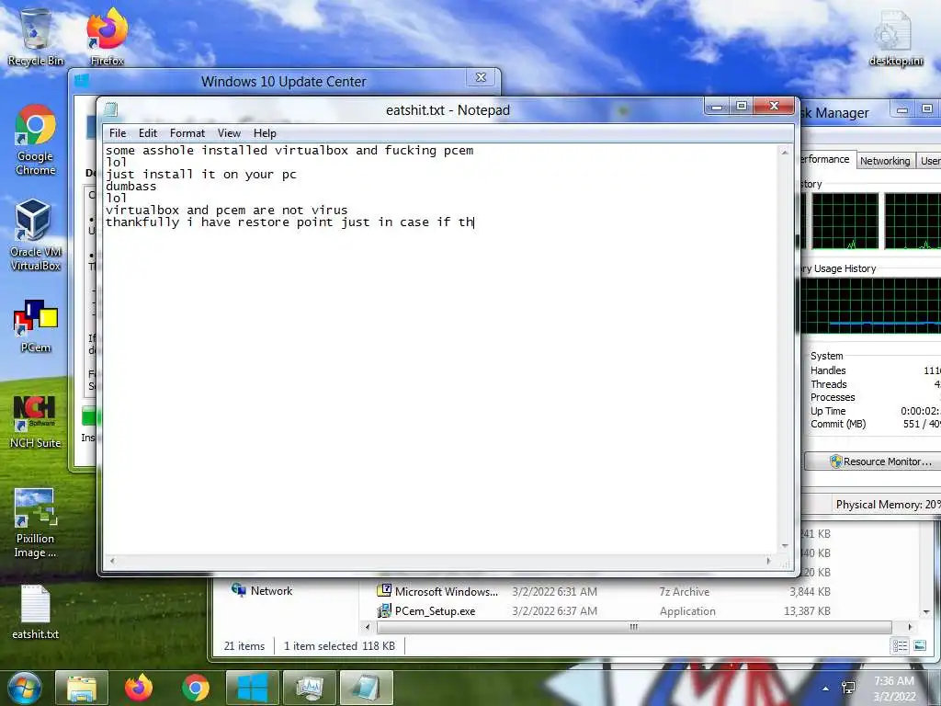Image resolution: width=941 pixels, height=706 pixels.
Task: Click the Notepad title bar icon
Action: click(x=110, y=110)
